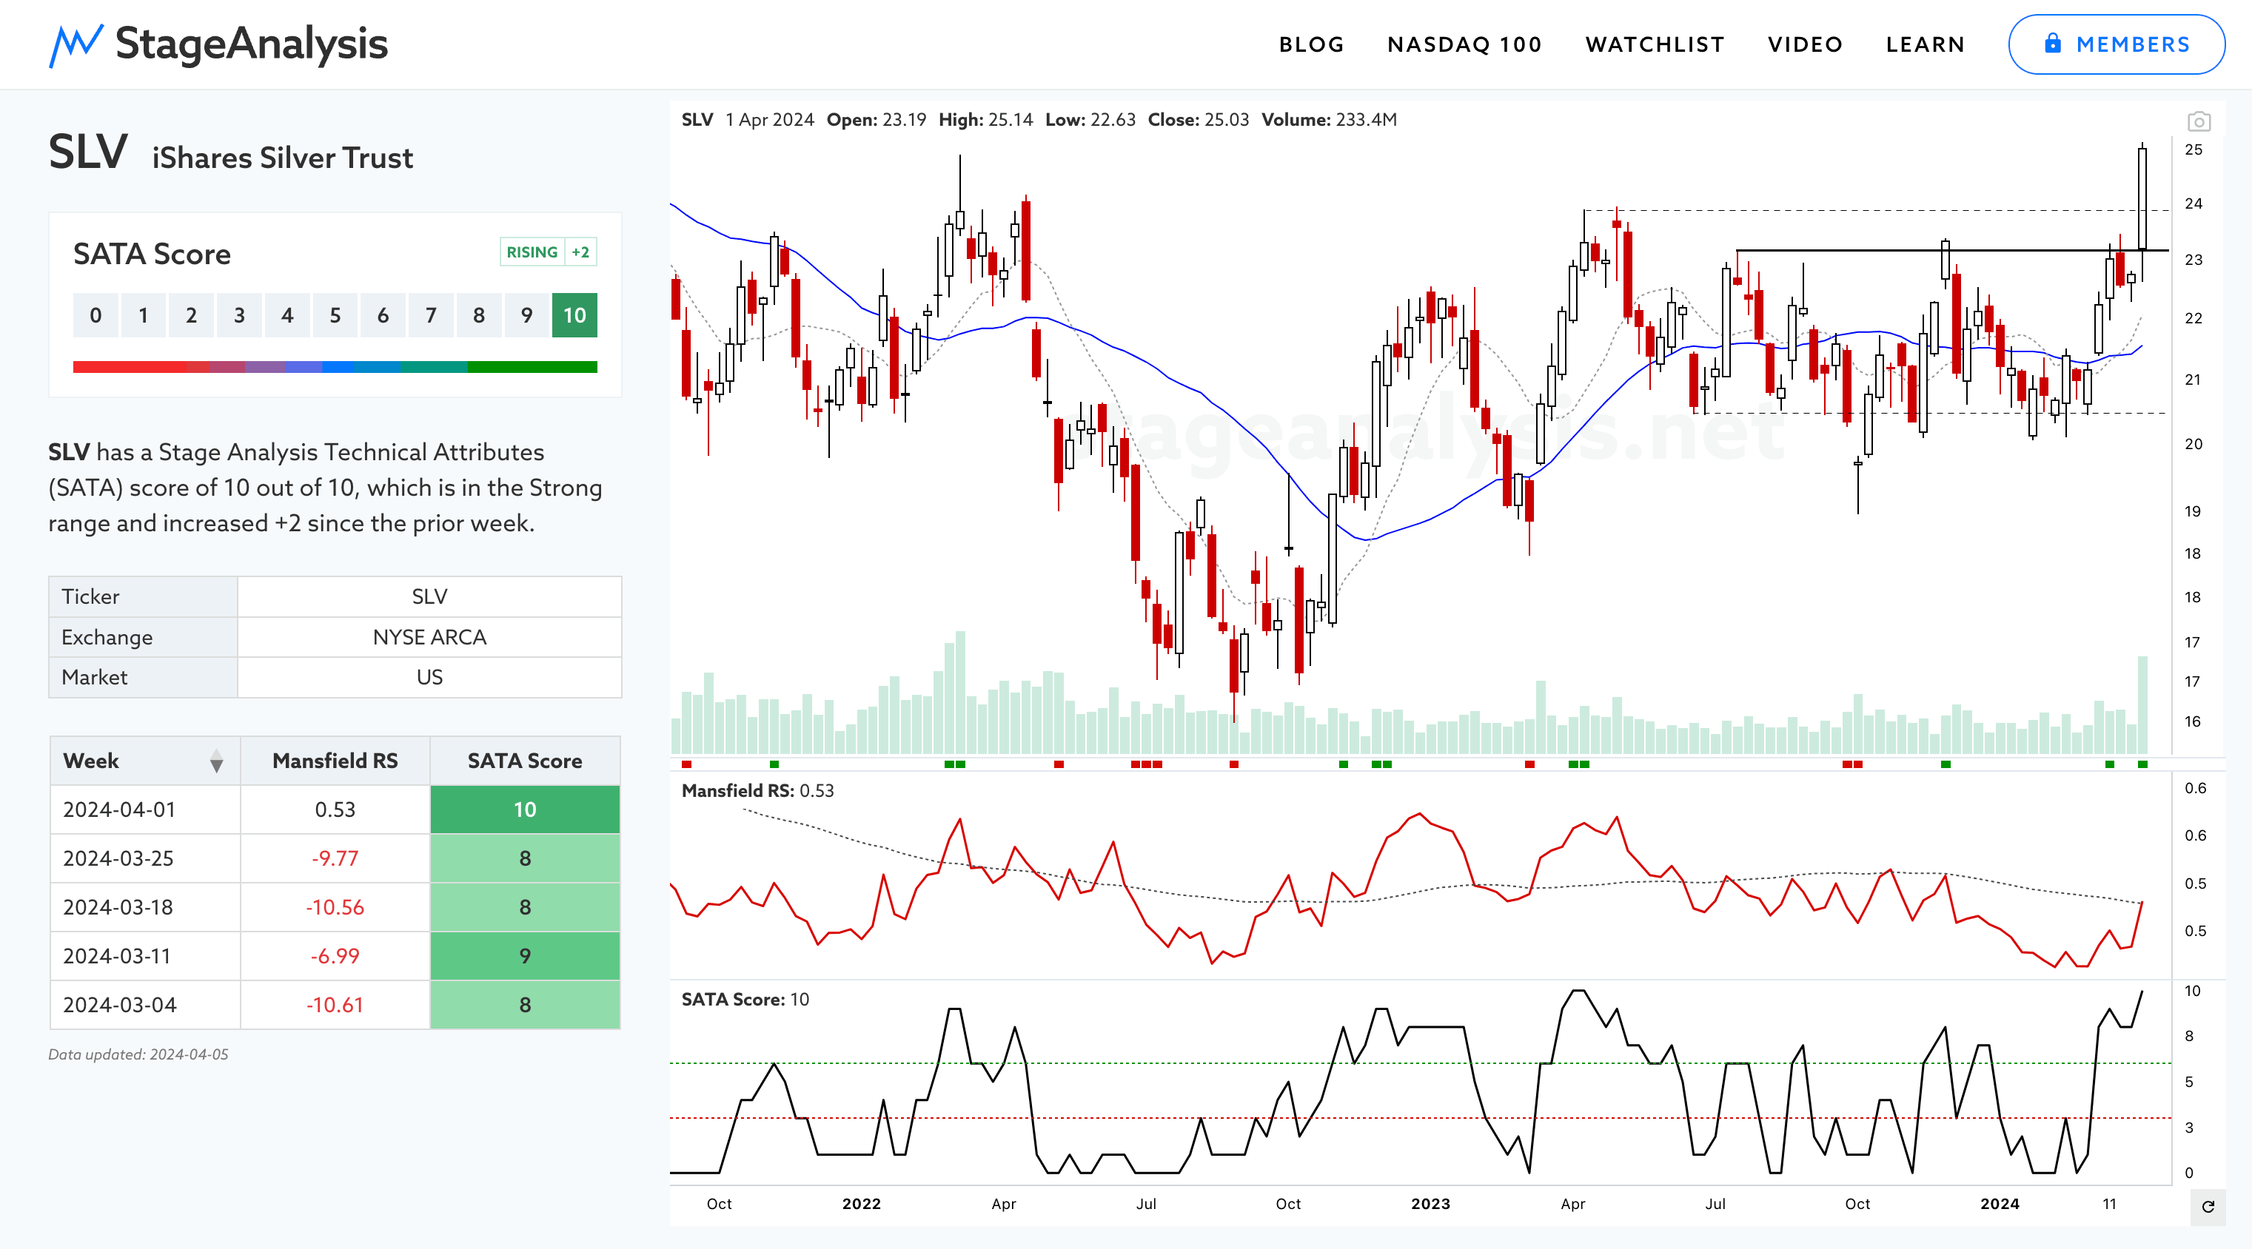Click the 2024-03-18 week cell
Image resolution: width=2252 pixels, height=1249 pixels.
pyautogui.click(x=145, y=907)
